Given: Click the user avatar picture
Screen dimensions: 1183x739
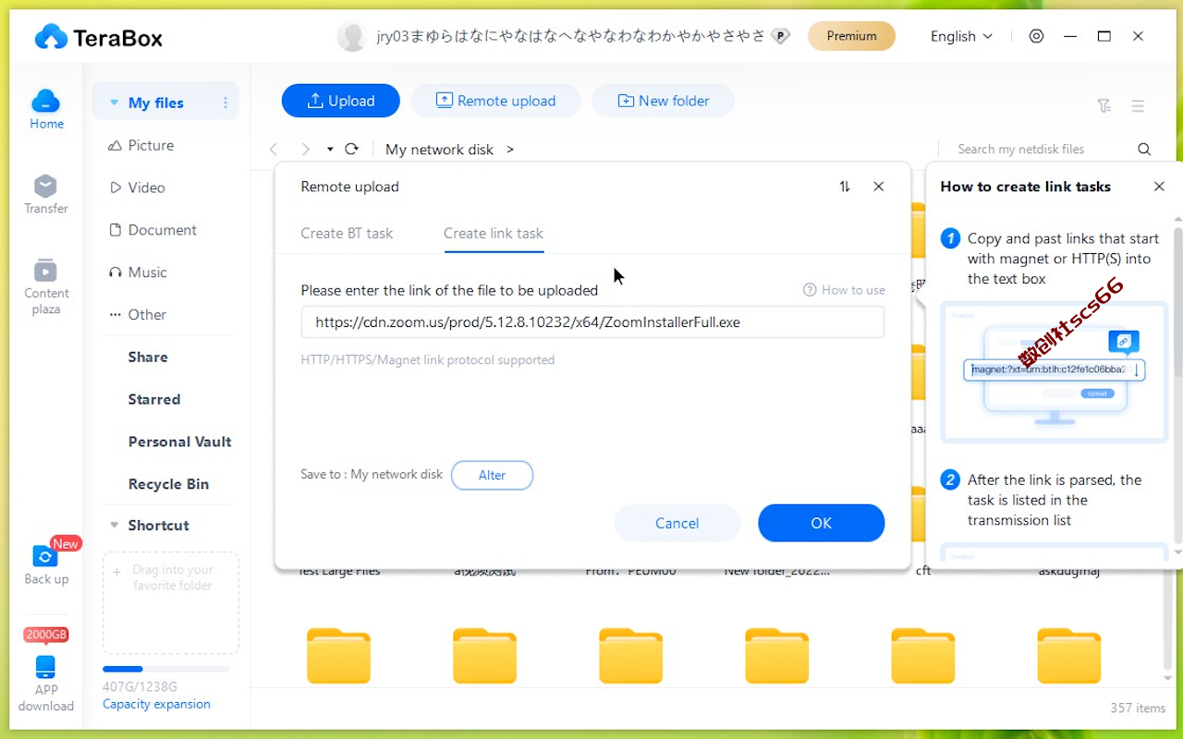Looking at the screenshot, I should 352,36.
